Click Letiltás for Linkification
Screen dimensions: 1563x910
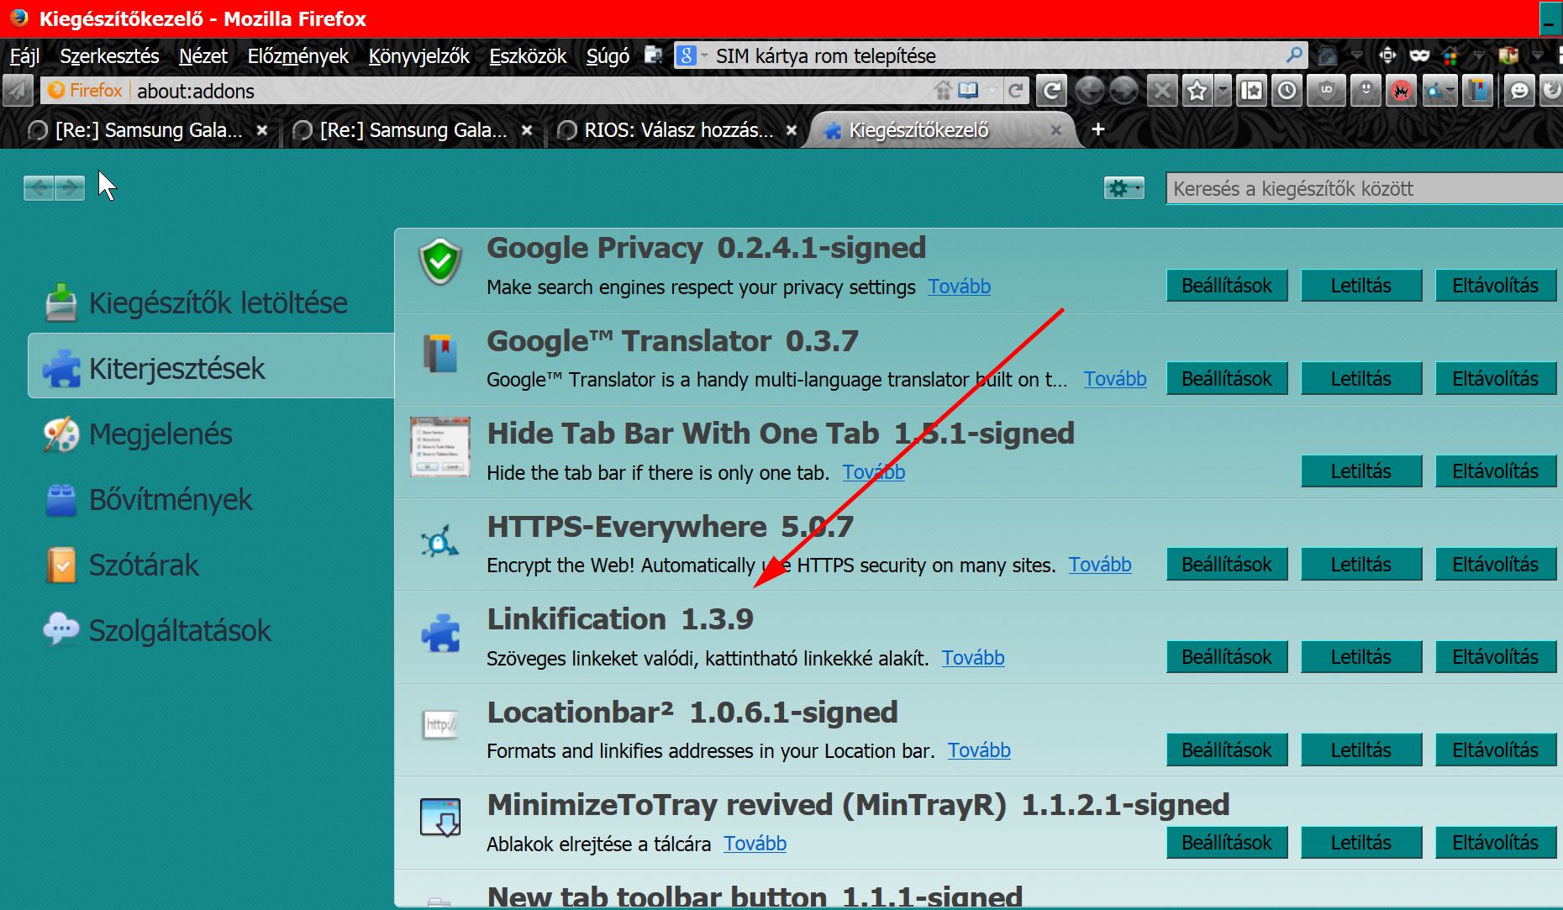pyautogui.click(x=1361, y=657)
